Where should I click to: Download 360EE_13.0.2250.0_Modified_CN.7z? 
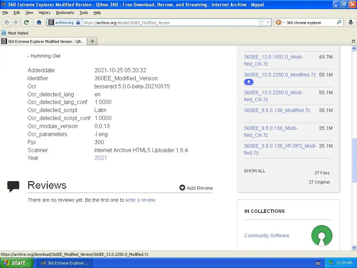coord(273,96)
